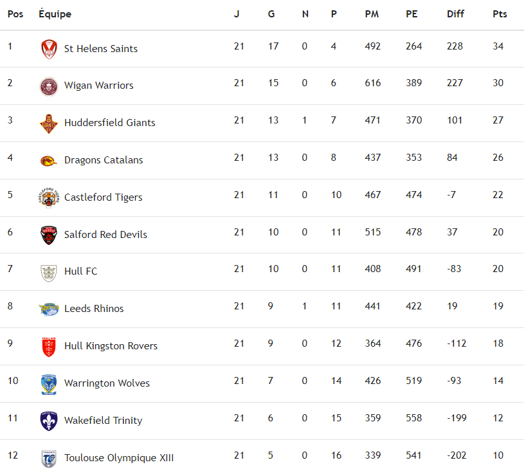Click the Hull FC crest
This screenshot has height=476, width=528.
pos(49,272)
